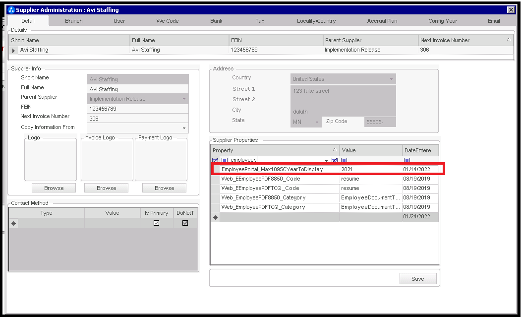Open the Value column filter operator icon

[x=344, y=160]
